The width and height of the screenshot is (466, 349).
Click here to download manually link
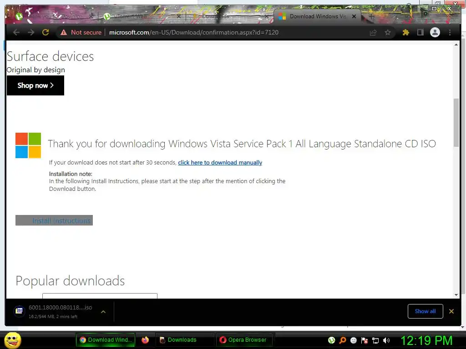pyautogui.click(x=220, y=163)
